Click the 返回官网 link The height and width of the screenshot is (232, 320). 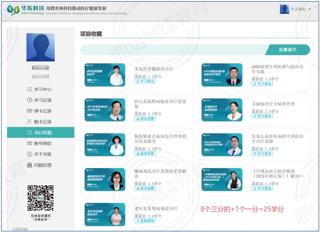[40, 77]
